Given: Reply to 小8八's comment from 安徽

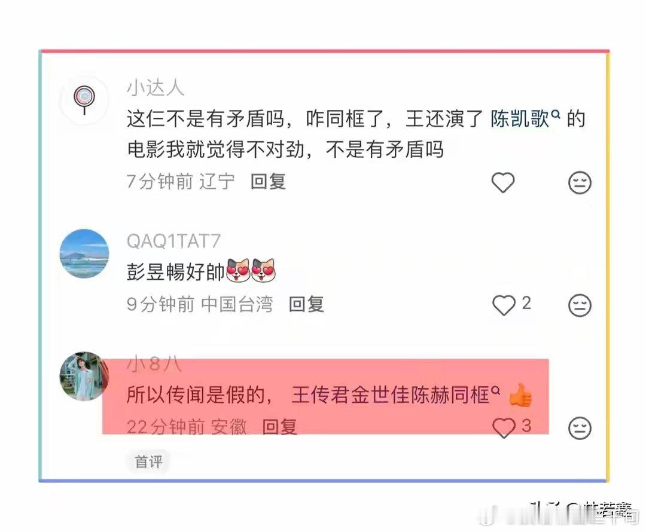Looking at the screenshot, I should 280,427.
